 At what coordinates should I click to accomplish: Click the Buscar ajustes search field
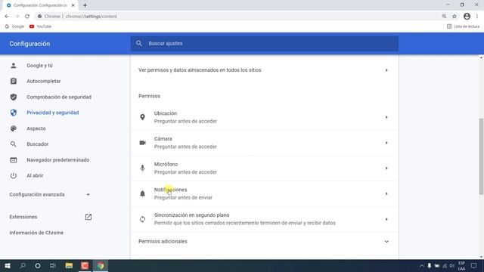pyautogui.click(x=264, y=44)
